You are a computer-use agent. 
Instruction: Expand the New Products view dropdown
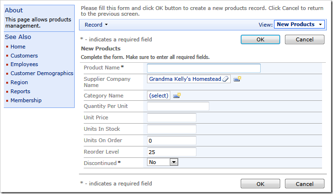299,24
